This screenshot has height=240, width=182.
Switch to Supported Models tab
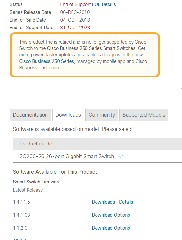[x=144, y=115]
